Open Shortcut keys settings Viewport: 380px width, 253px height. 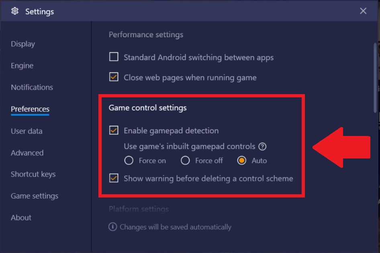33,175
